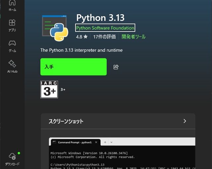Click the スクリーンショット section header
The image size is (212, 169).
tap(118, 121)
